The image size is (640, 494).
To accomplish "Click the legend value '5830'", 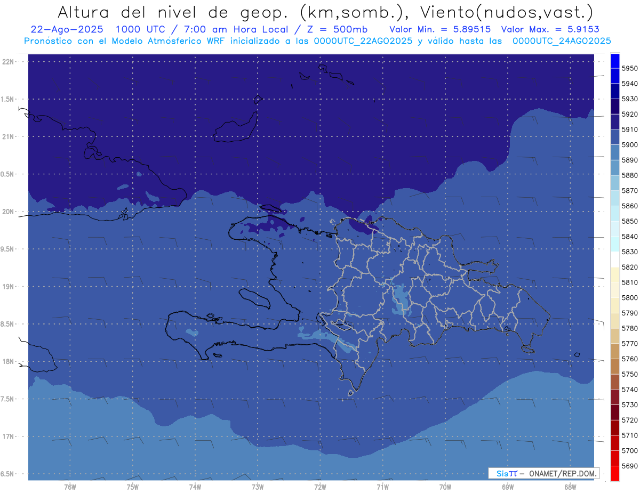I will pyautogui.click(x=629, y=252).
